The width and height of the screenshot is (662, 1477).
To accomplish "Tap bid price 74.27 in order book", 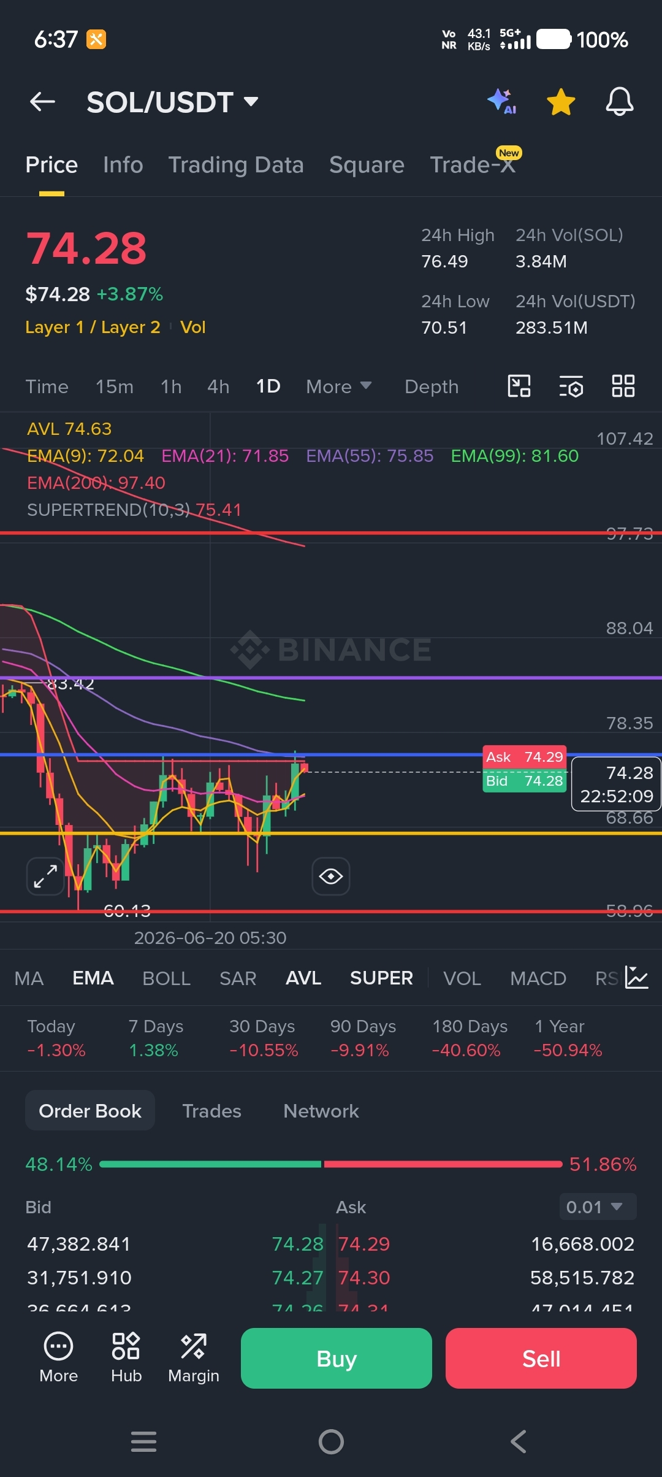I will point(297,1278).
